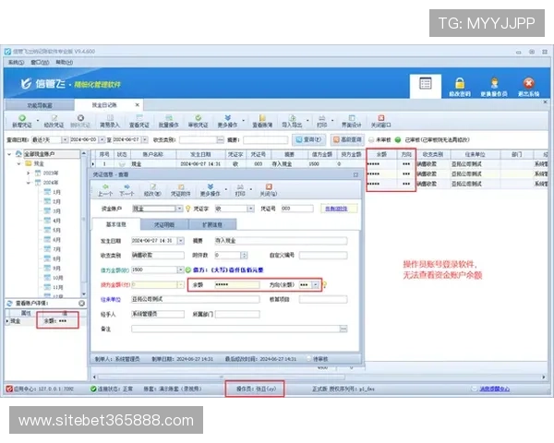Open the 凭证字 dropdown arrow
This screenshot has width=554, height=443.
250,209
